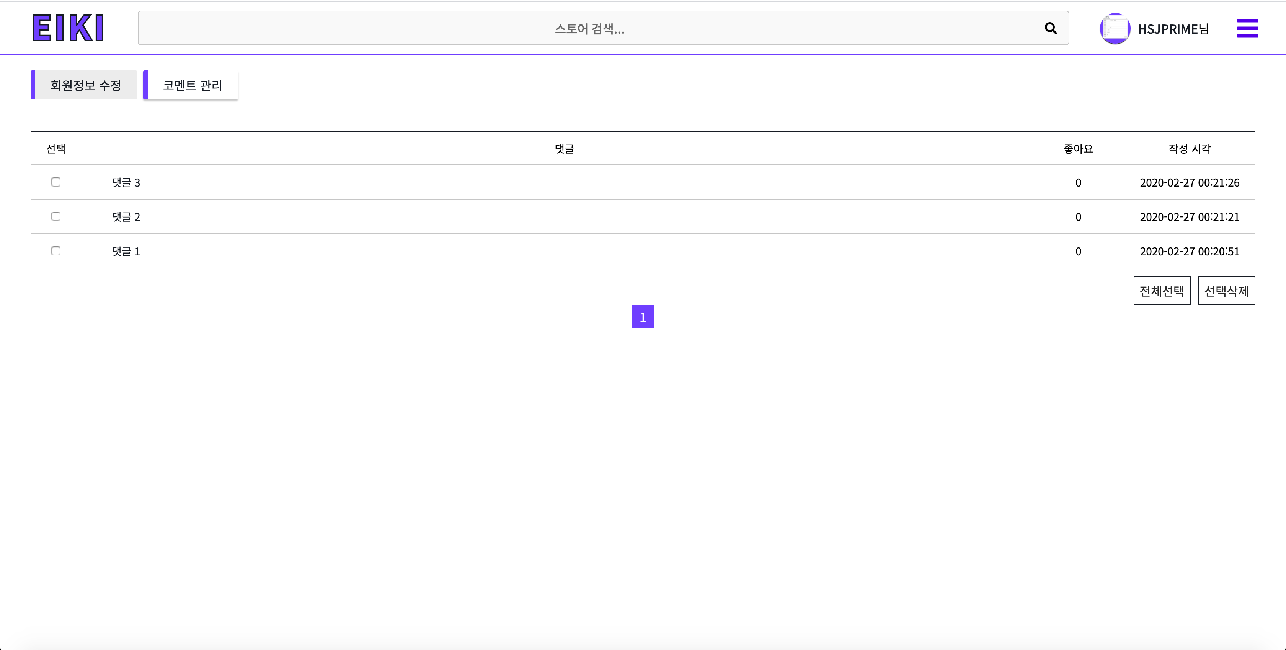Click the 작성 시각 column header
This screenshot has height=650, width=1286.
click(1189, 149)
